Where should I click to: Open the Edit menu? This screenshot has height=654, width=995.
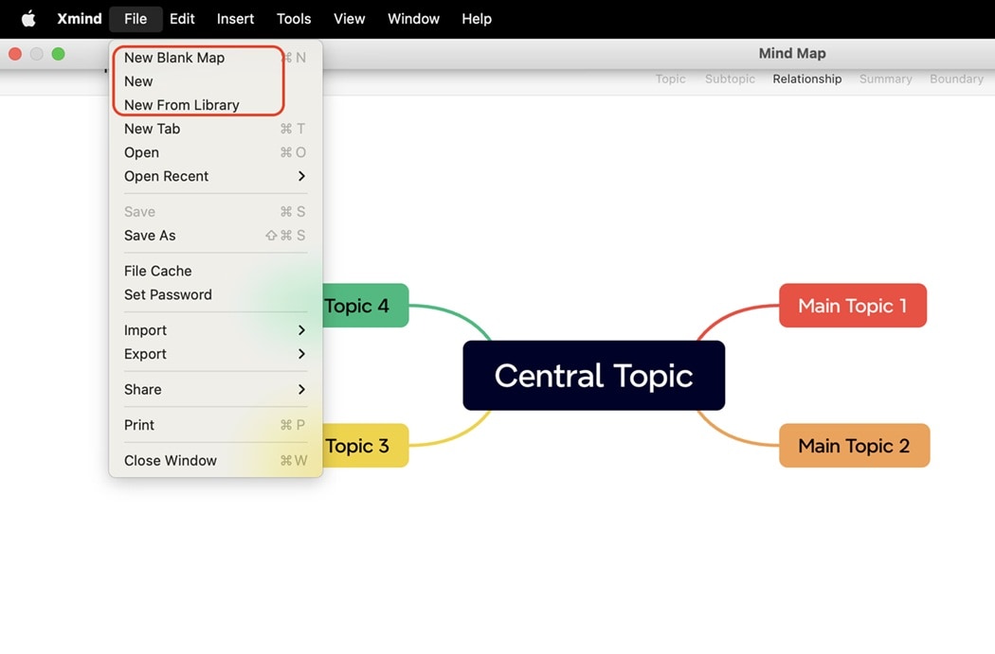click(x=182, y=19)
